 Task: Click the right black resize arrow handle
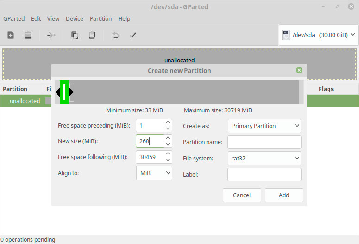coord(71,92)
